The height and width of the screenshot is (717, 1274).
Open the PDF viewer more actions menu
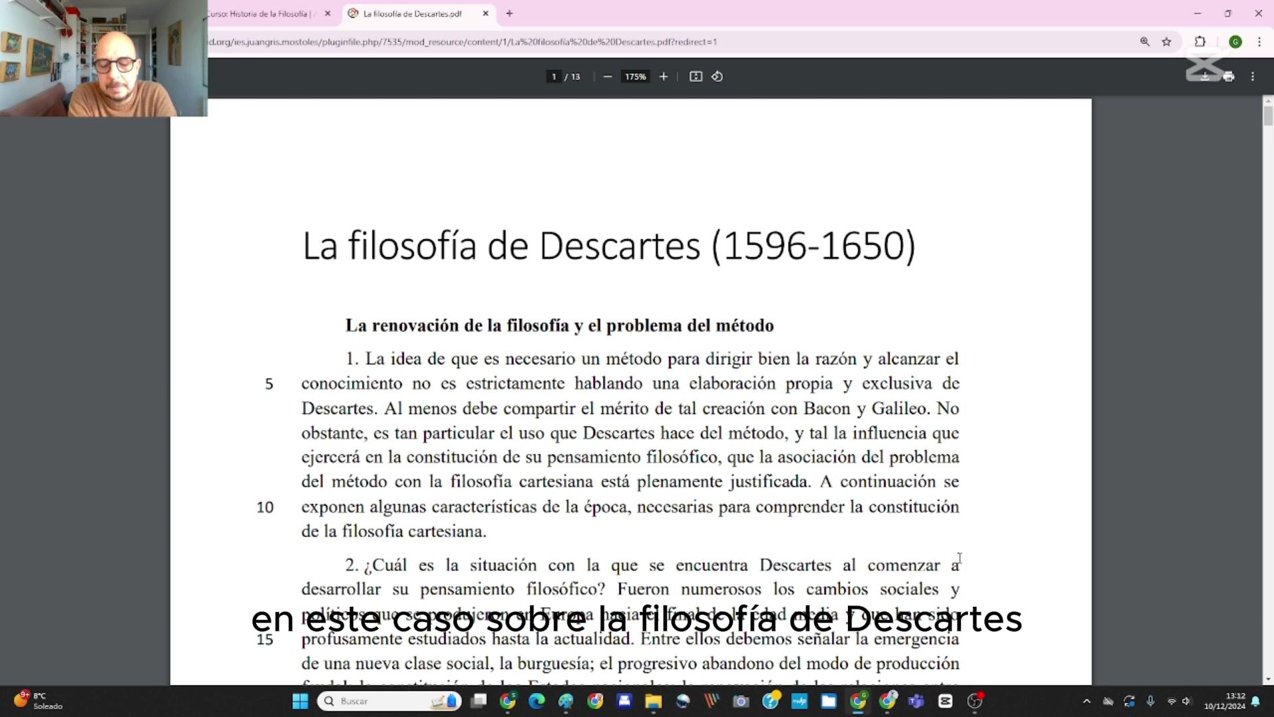pyautogui.click(x=1253, y=77)
